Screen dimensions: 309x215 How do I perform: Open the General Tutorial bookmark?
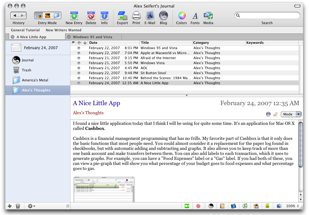tap(25, 30)
